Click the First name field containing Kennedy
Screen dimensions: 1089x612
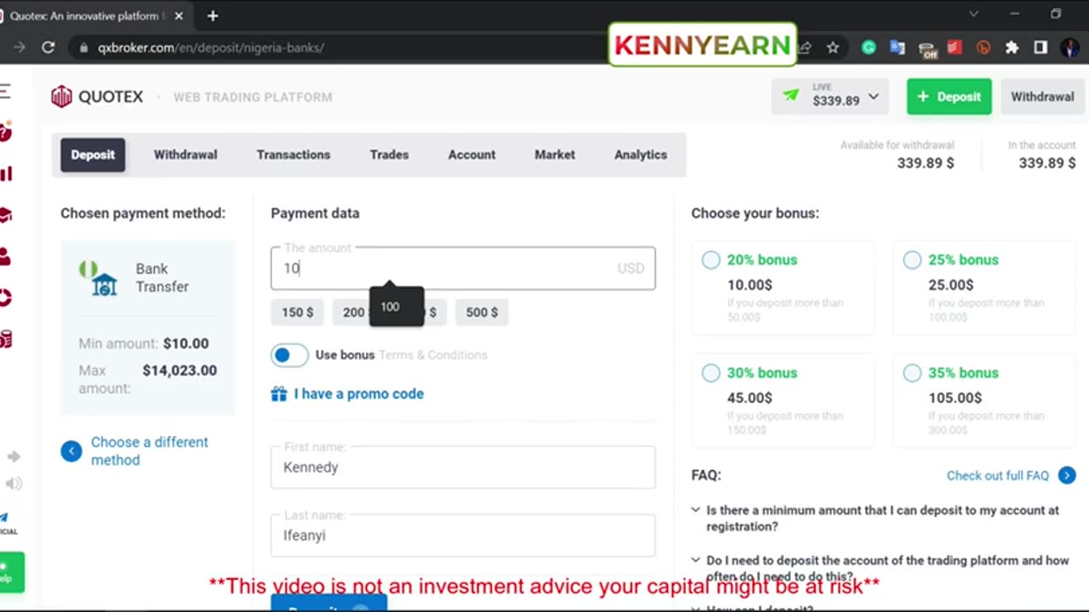pyautogui.click(x=463, y=467)
